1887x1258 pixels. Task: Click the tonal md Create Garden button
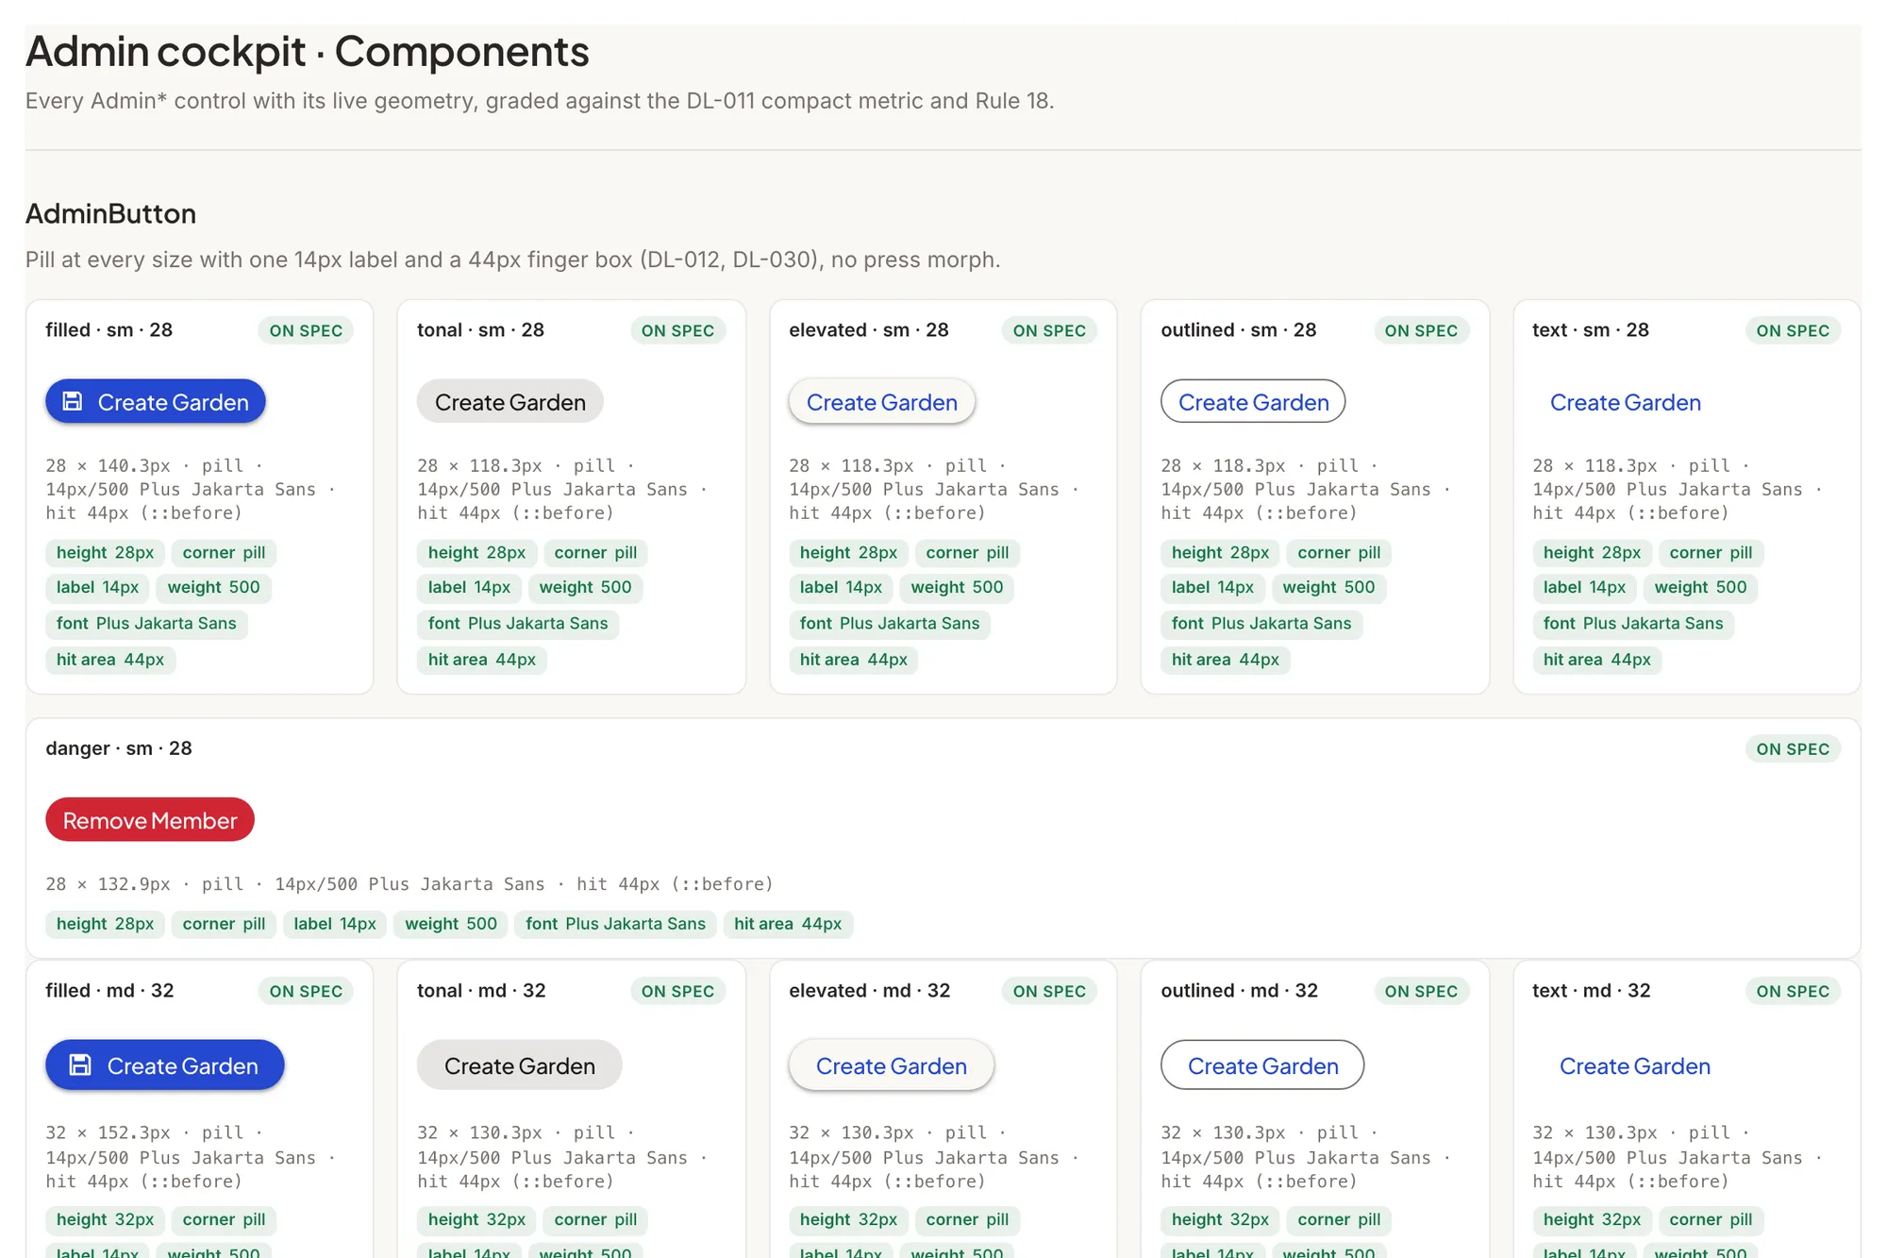pos(519,1065)
